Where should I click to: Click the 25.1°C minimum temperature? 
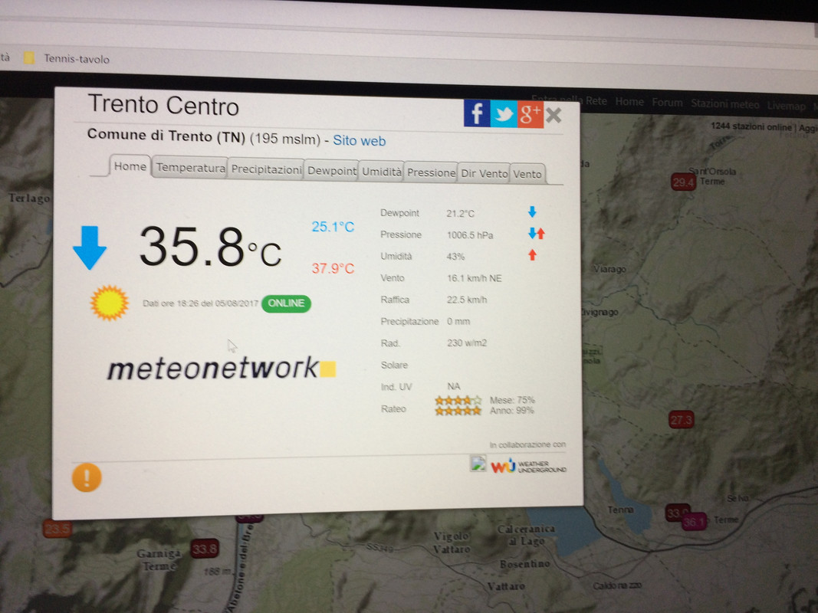pyautogui.click(x=333, y=227)
